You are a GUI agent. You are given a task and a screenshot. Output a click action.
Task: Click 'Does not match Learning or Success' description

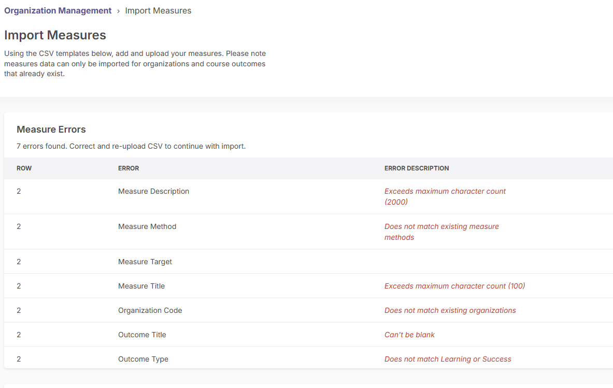coord(448,359)
